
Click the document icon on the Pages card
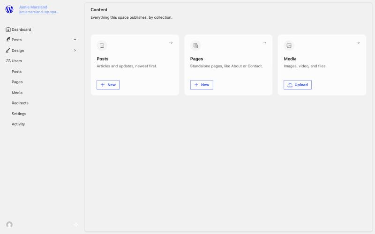coord(195,45)
